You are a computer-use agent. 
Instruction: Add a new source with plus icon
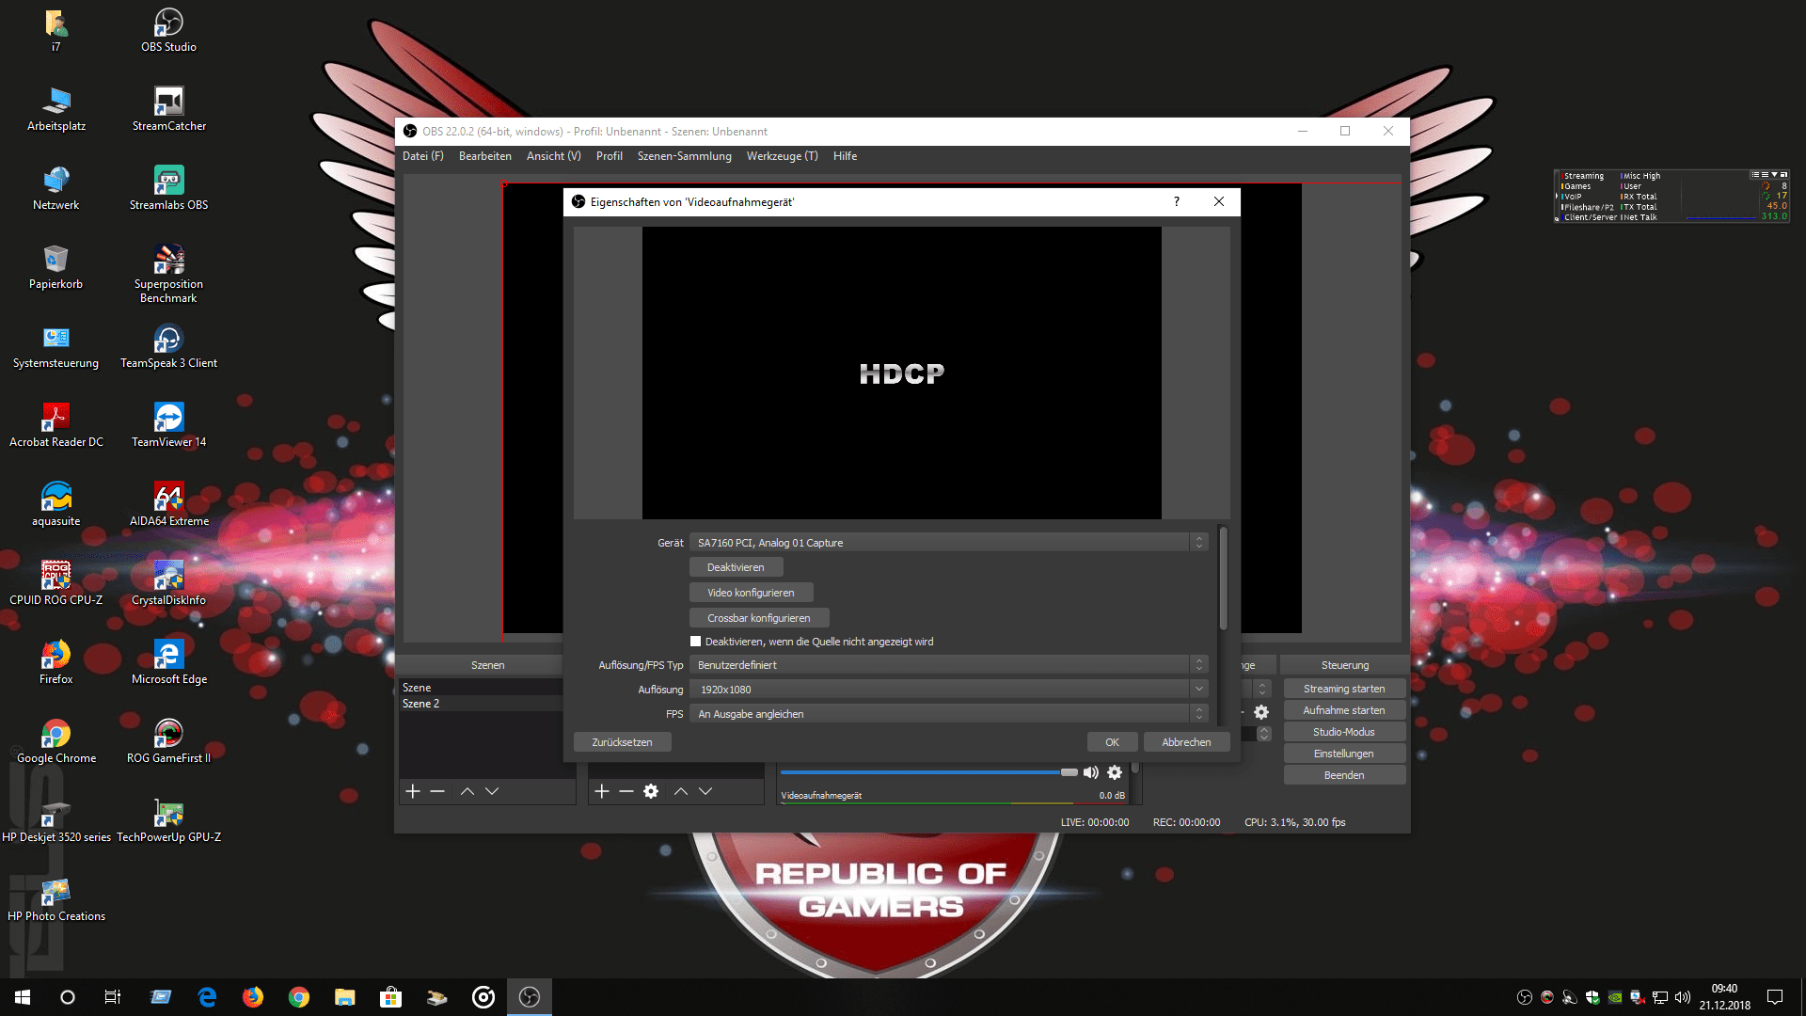tap(602, 791)
